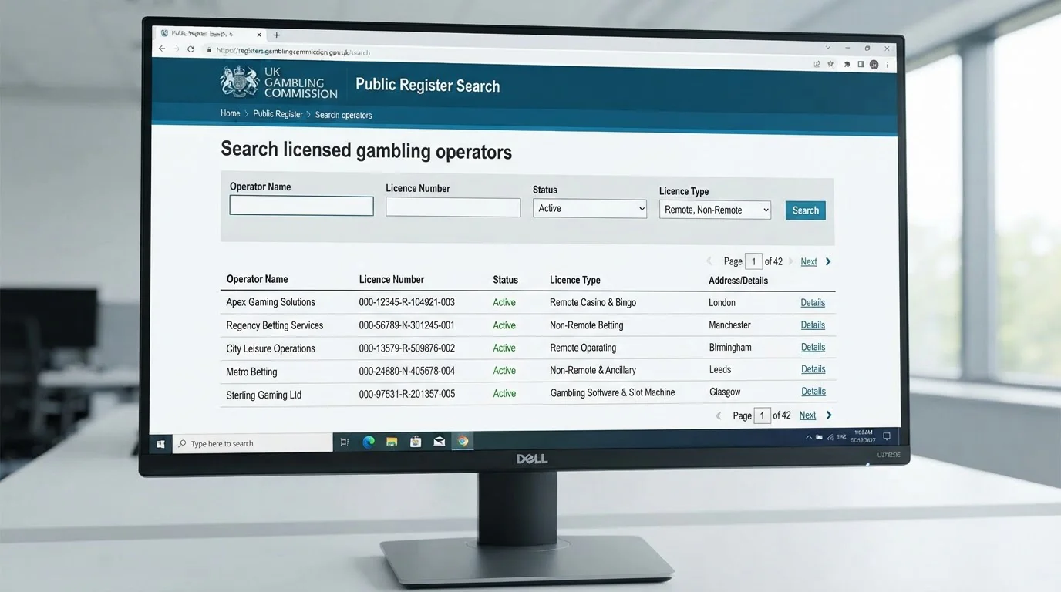This screenshot has height=592, width=1061.
Task: Click the UK Gambling Commission crest logo
Action: coord(239,81)
